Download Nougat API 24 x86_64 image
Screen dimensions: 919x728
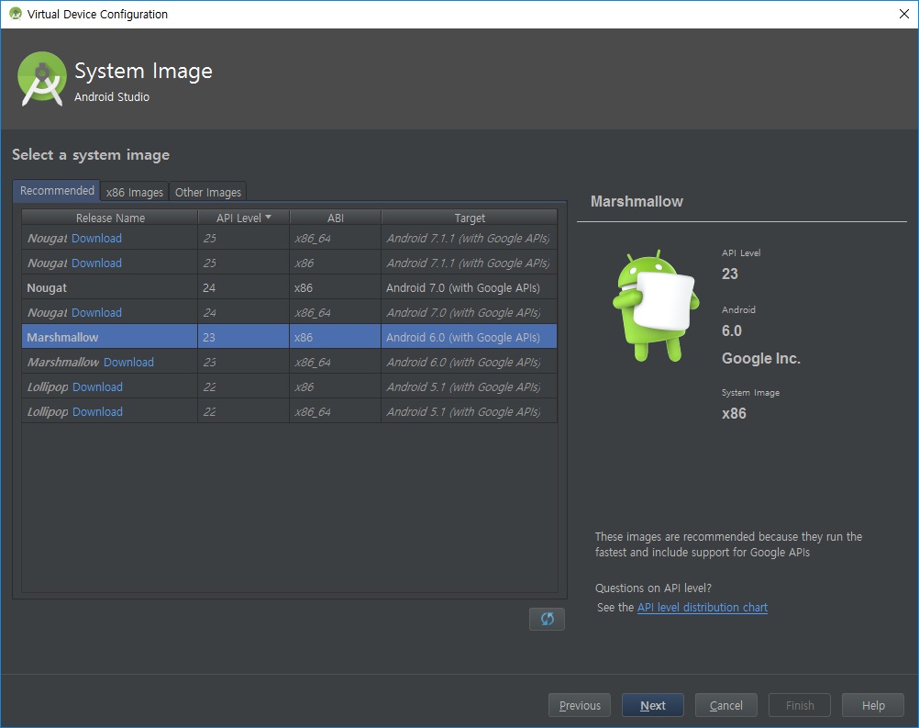click(x=96, y=313)
